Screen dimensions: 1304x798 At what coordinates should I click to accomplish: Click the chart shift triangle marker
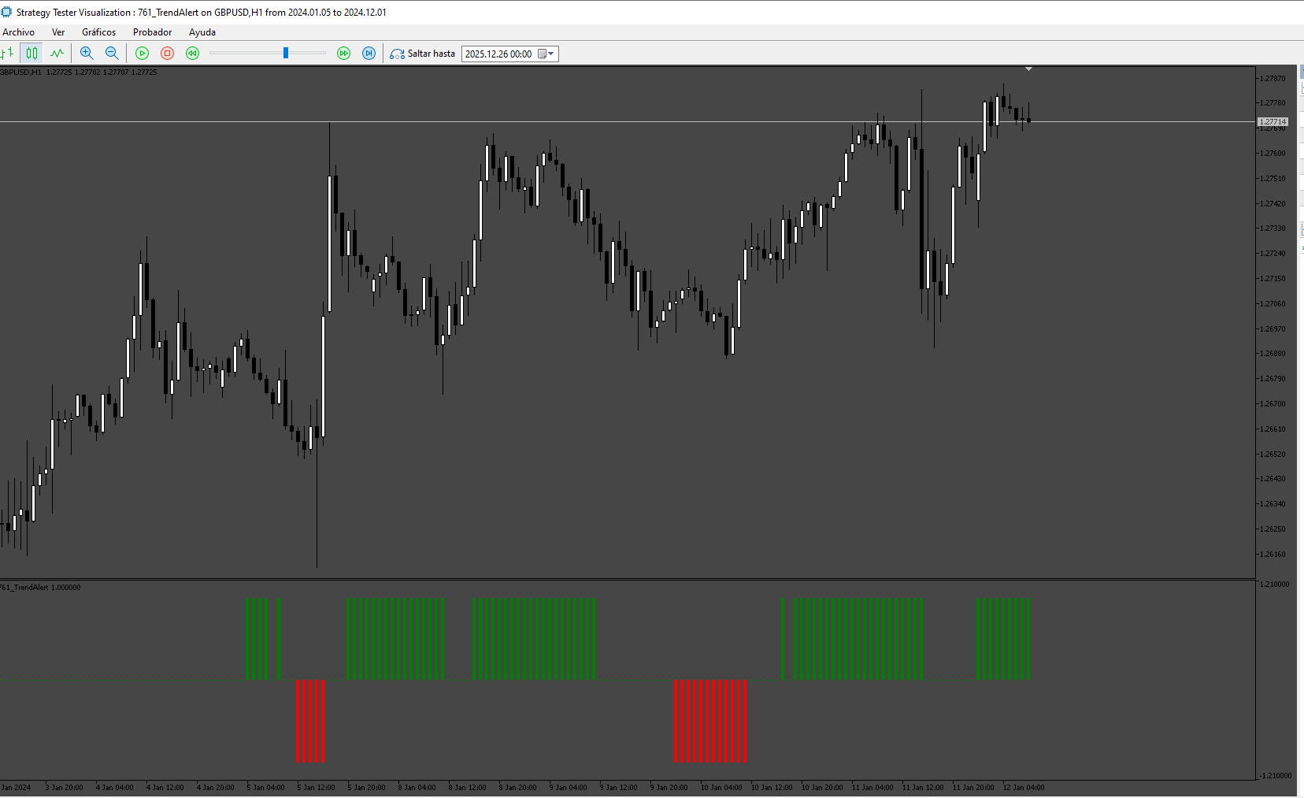(x=1028, y=69)
